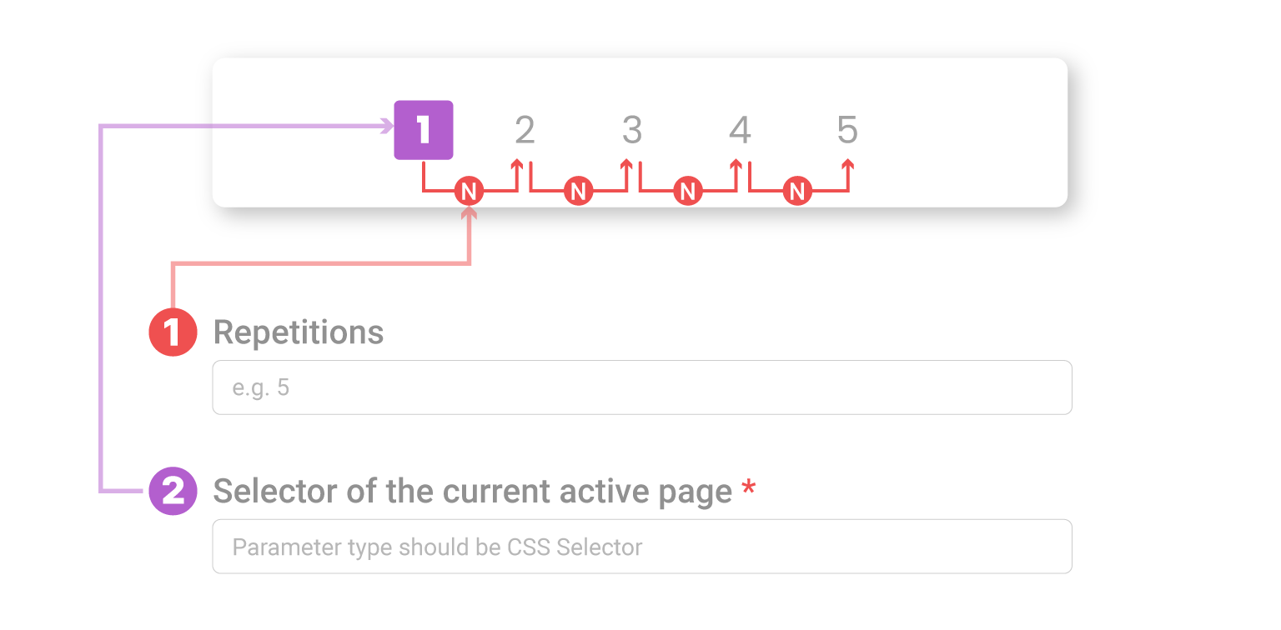Click the red arrowhead pointing to page 5

[847, 165]
